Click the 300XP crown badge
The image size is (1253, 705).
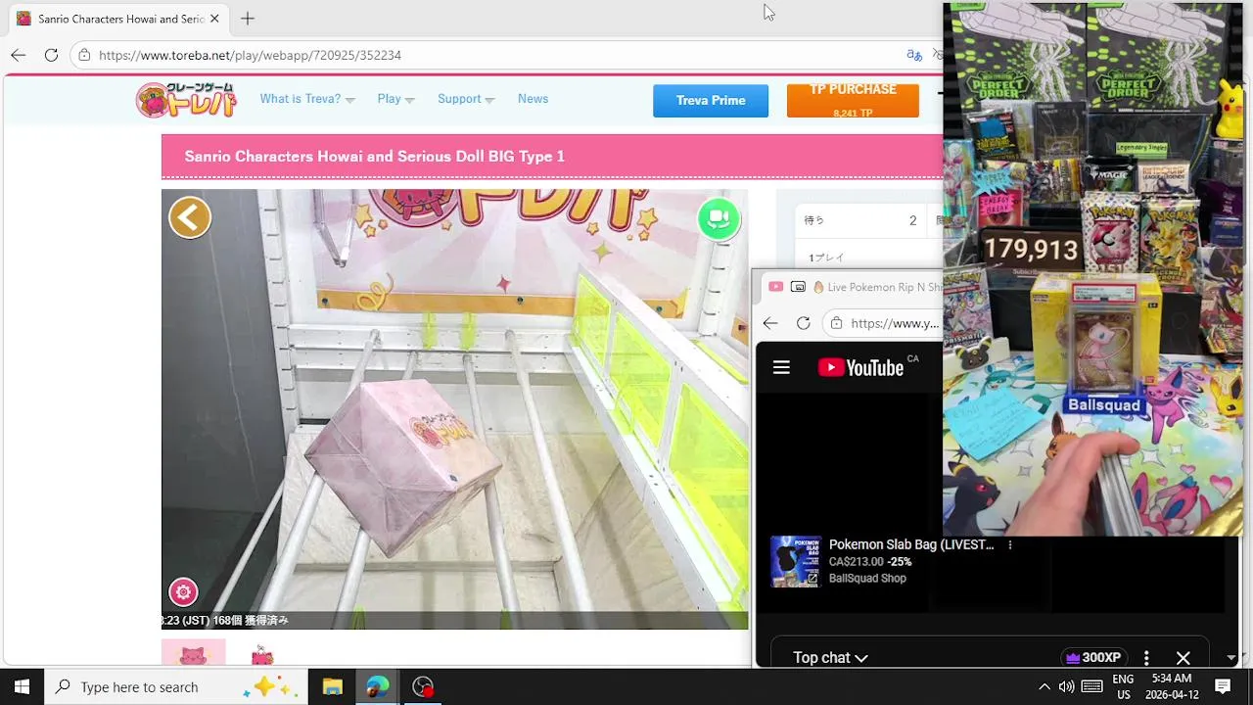tap(1093, 658)
